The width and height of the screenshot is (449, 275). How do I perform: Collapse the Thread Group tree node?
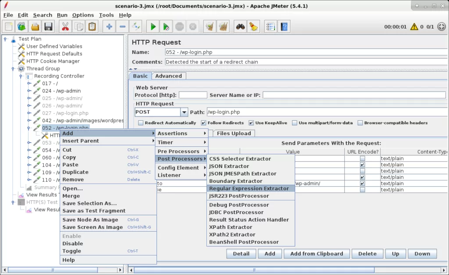click(x=14, y=68)
